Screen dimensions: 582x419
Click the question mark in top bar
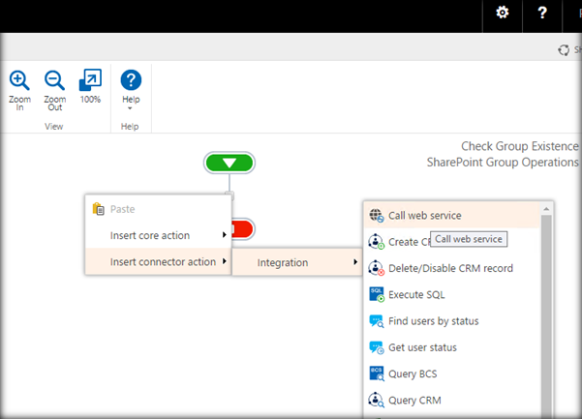coord(542,13)
